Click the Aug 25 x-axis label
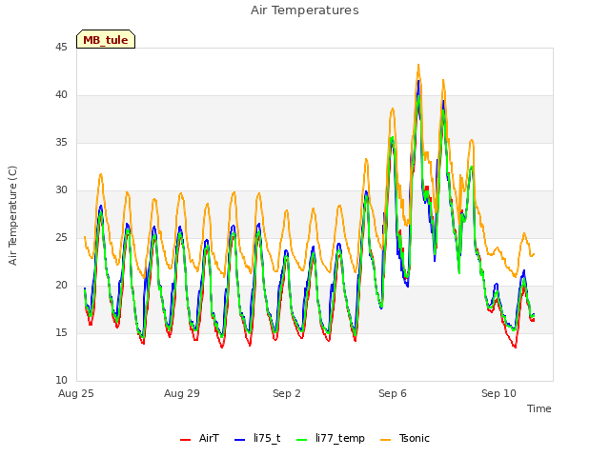 pos(76,393)
